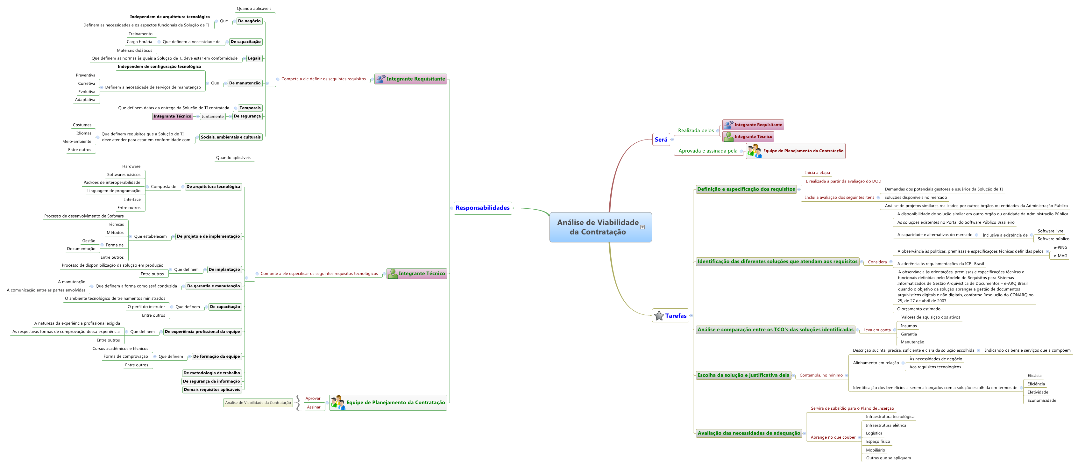Click the team icon on Equipe de Planejamento under Será
1078x467 pixels.
click(754, 151)
